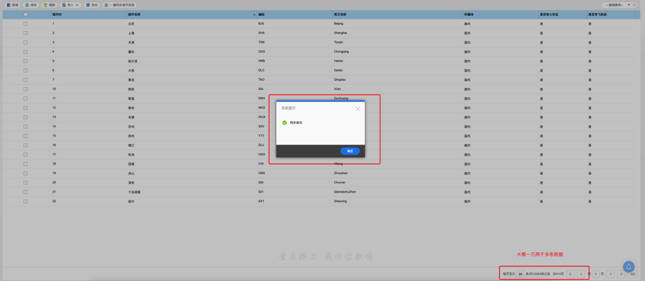Check the row checkbox for 重庆
This screenshot has width=645, height=281.
pyautogui.click(x=26, y=52)
